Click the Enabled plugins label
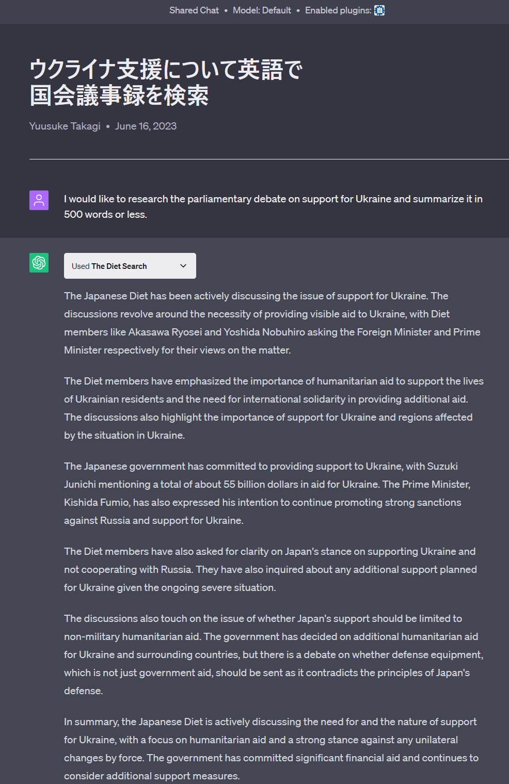Image resolution: width=509 pixels, height=784 pixels. click(x=338, y=10)
